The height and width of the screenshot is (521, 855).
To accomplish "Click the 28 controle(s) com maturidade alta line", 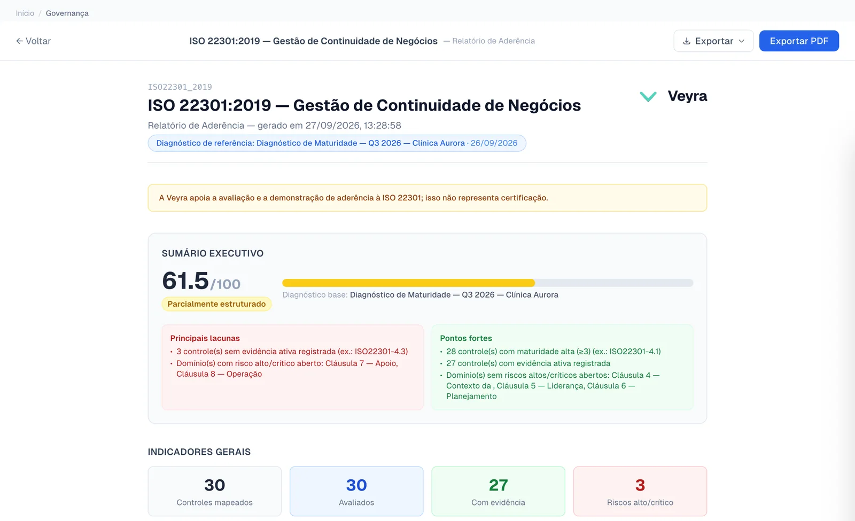I will 554,352.
